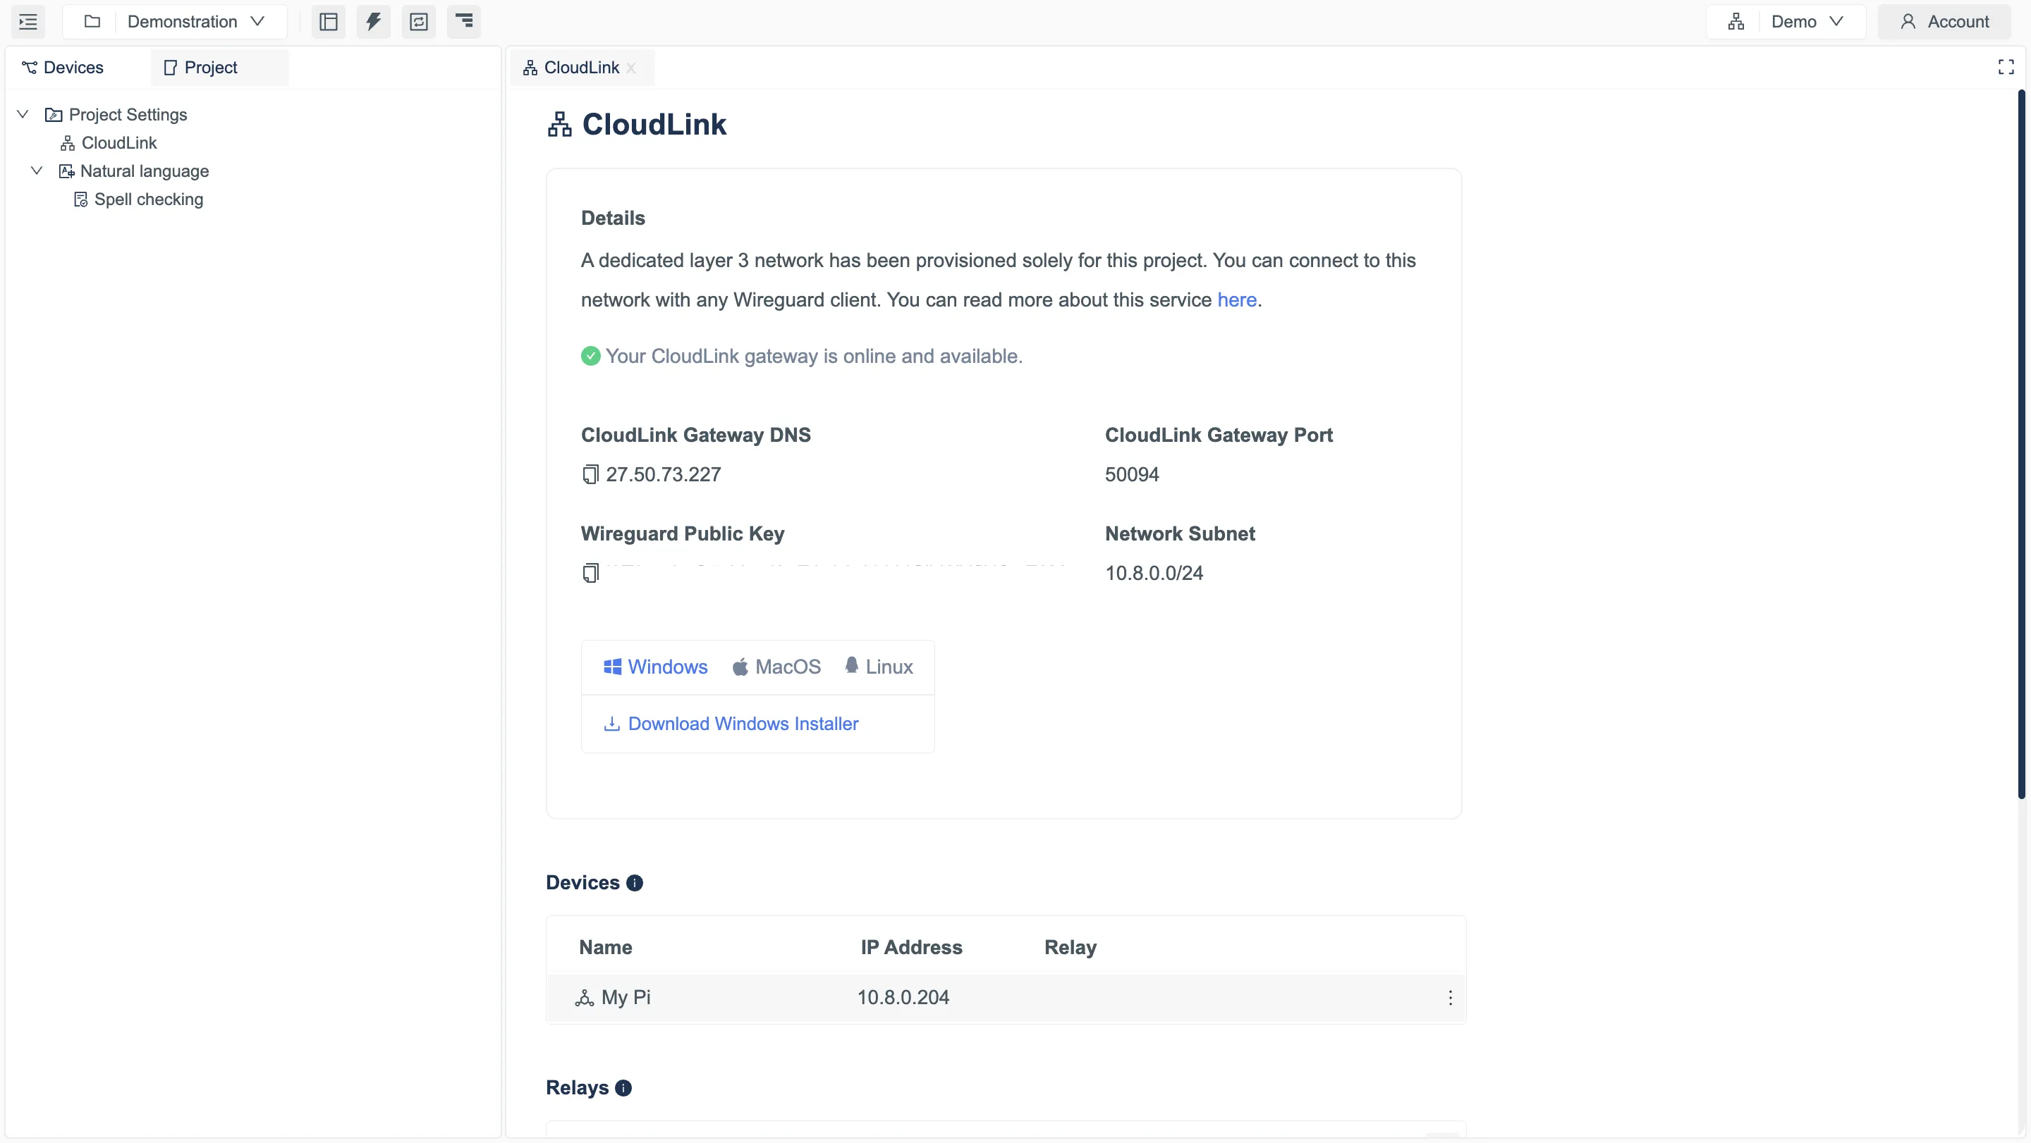
Task: Toggle the split panel layout icon
Action: 329,21
